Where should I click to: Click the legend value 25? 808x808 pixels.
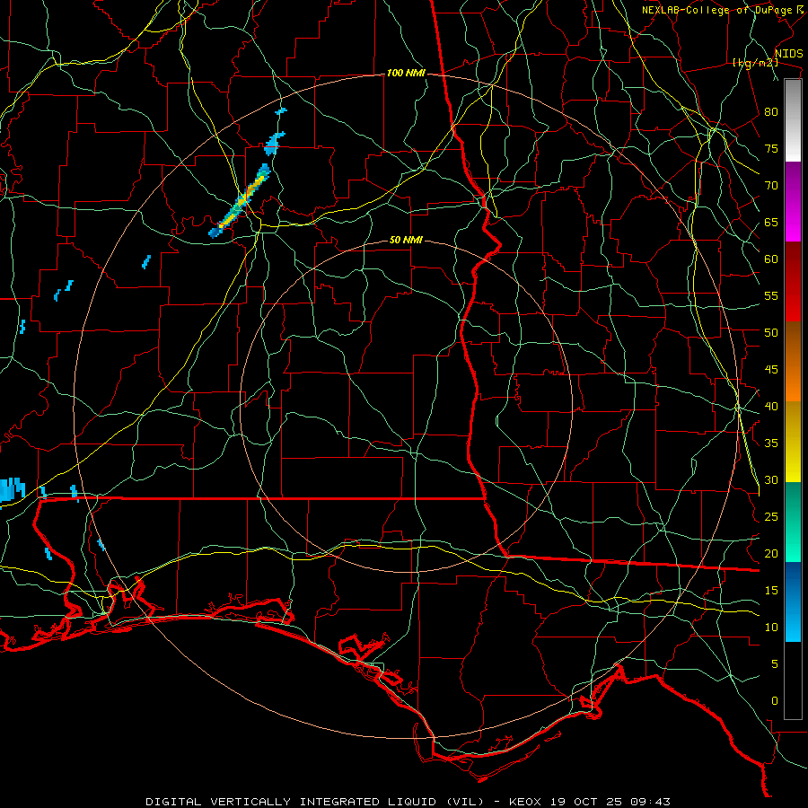point(771,517)
